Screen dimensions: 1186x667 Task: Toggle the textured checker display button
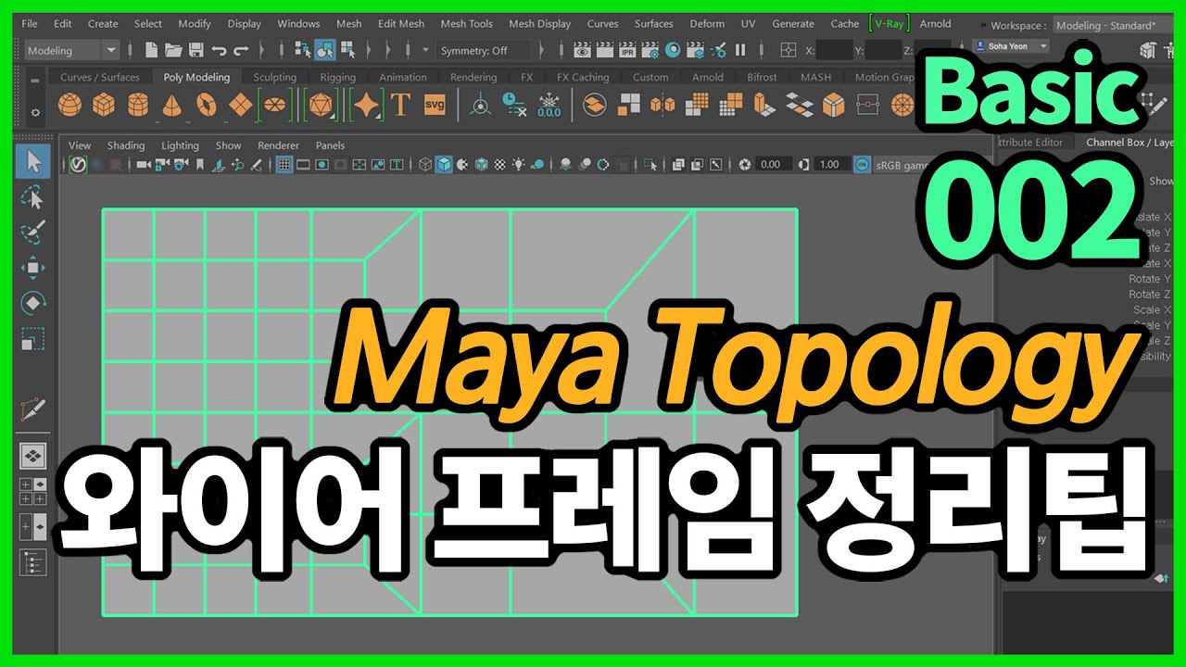pyautogui.click(x=500, y=165)
